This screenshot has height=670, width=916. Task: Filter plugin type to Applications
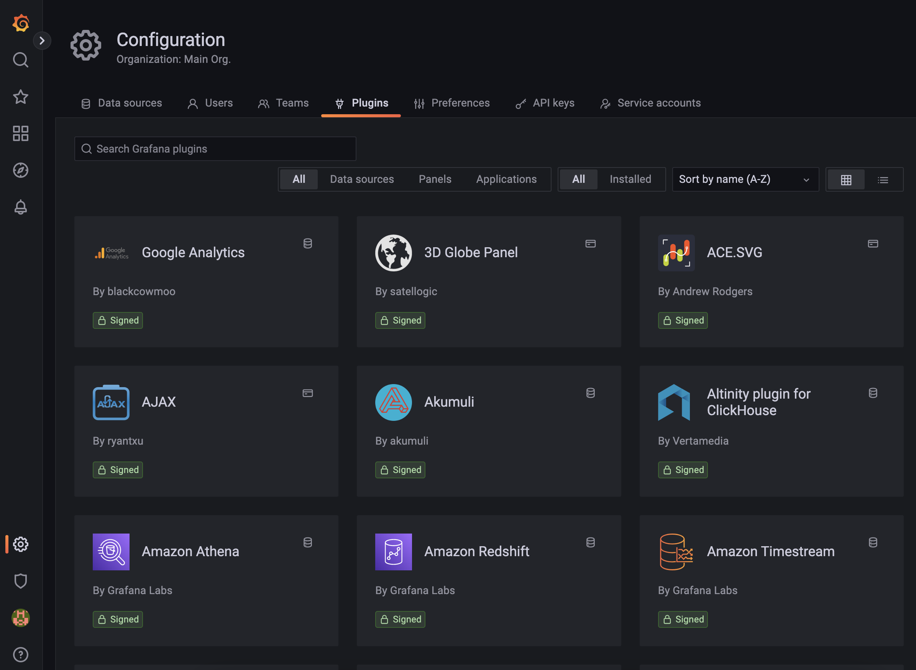click(506, 179)
